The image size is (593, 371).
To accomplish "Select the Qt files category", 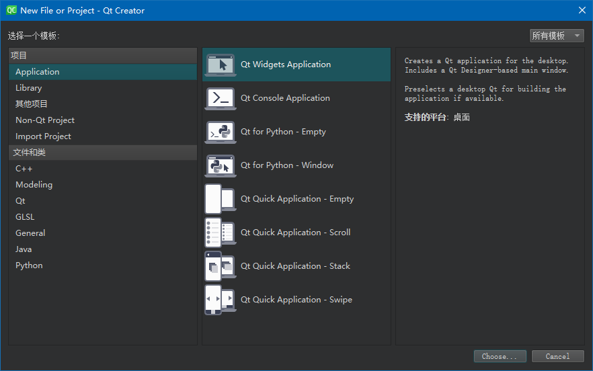I will pos(102,201).
